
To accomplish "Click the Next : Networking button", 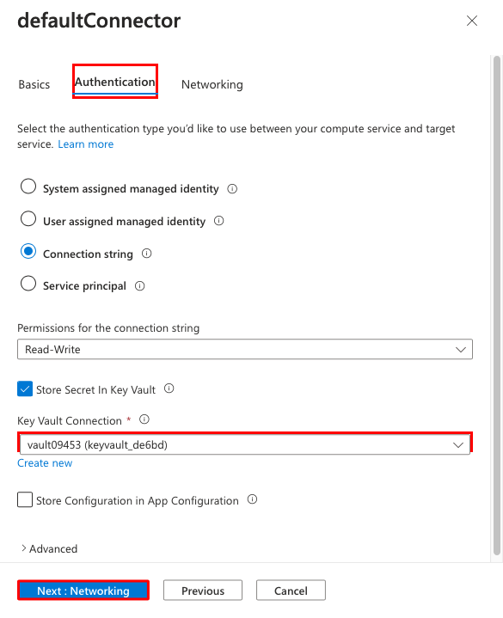I will pos(83,590).
